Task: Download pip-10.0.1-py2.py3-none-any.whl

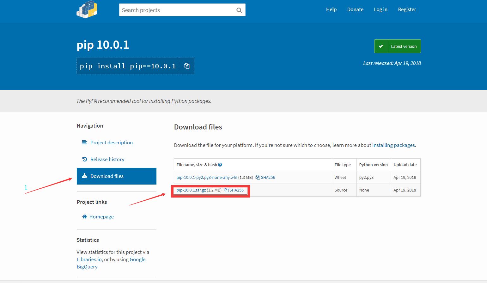Action: point(207,177)
